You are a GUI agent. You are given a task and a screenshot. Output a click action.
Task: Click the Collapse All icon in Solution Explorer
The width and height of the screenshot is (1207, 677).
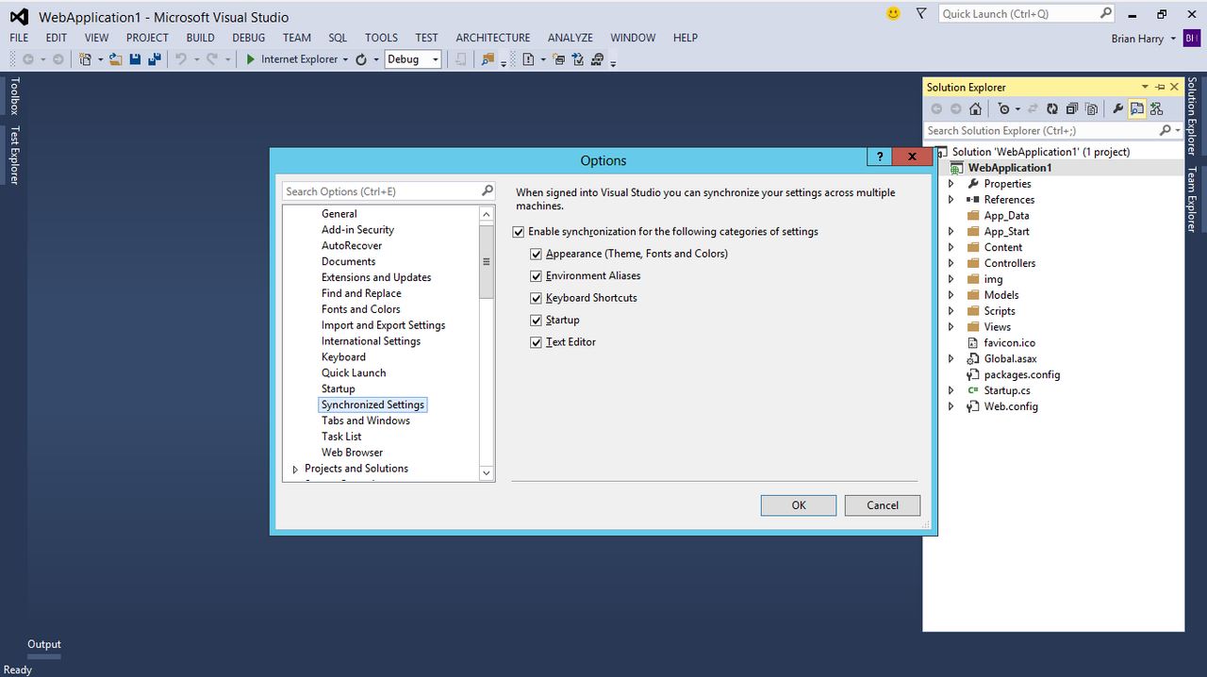click(x=1072, y=109)
